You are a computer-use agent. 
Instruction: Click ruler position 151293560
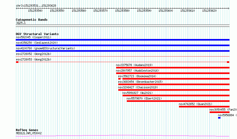pos(79,11)
